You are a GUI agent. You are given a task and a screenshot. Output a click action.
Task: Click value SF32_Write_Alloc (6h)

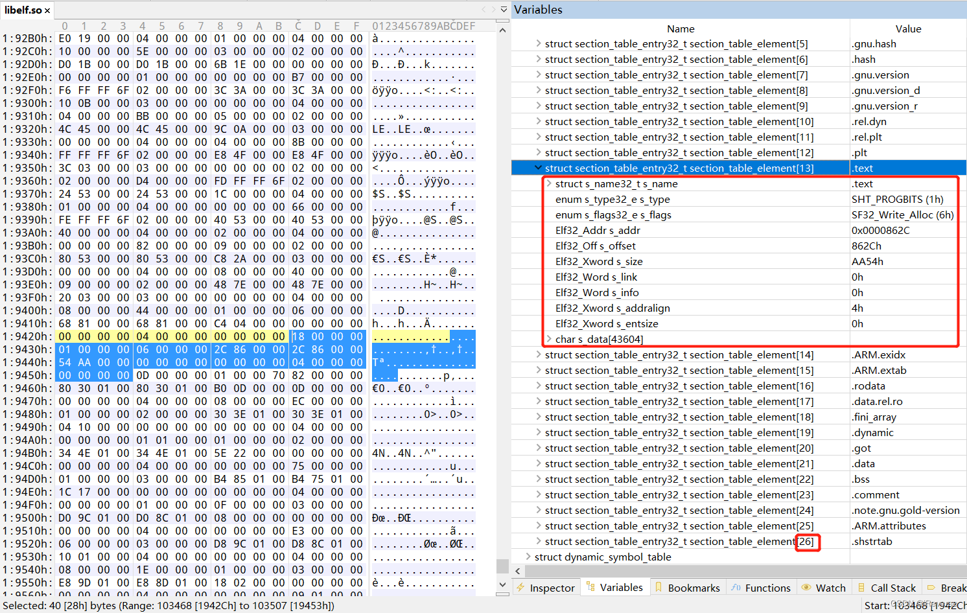tap(902, 214)
